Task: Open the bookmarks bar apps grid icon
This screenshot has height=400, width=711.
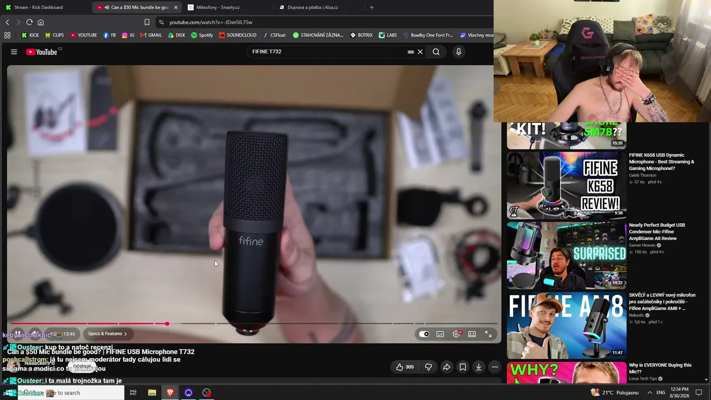Action: pyautogui.click(x=7, y=35)
